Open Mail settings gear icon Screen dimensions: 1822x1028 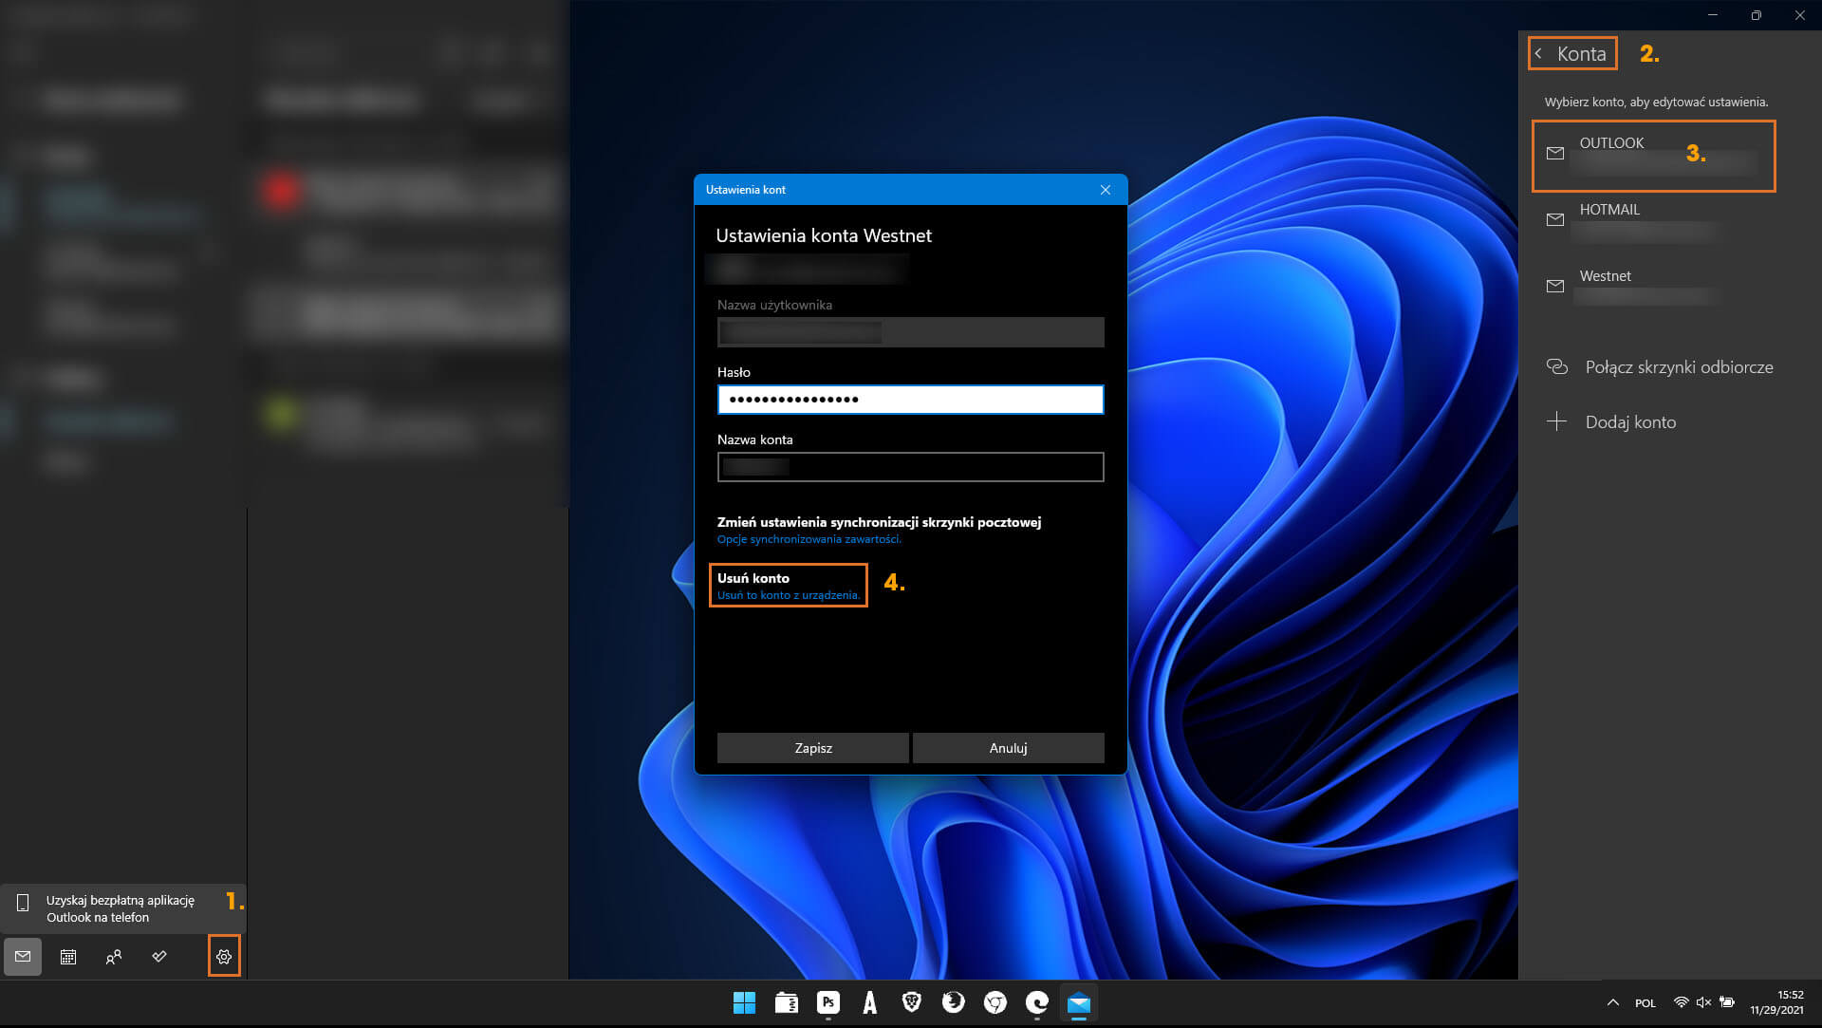pyautogui.click(x=224, y=957)
